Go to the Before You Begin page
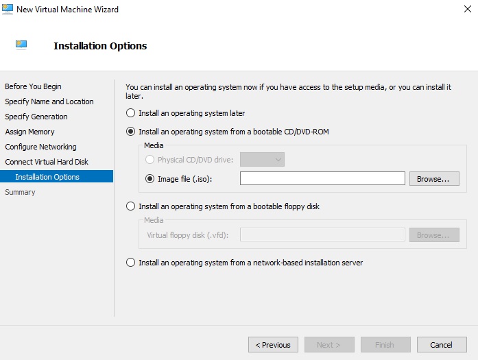The height and width of the screenshot is (360, 478). click(33, 86)
